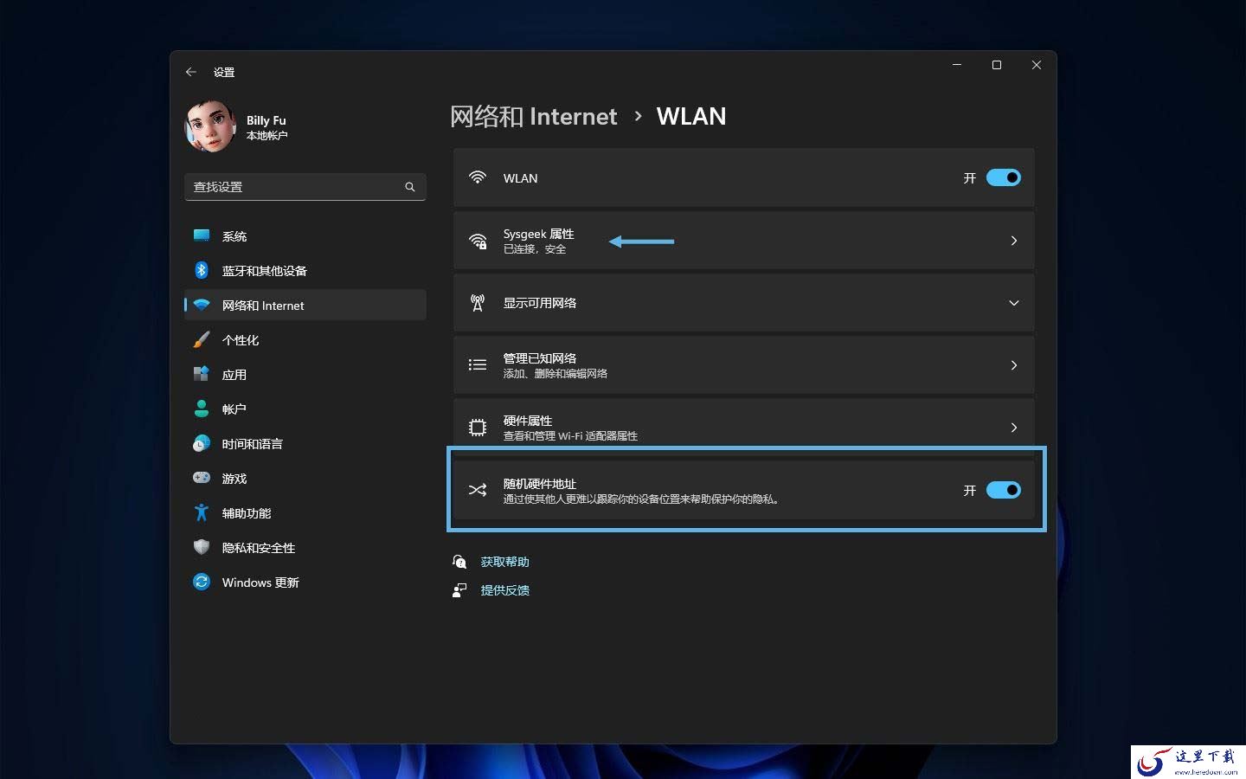This screenshot has height=779, width=1246.
Task: Close the Settings window
Action: point(1037,65)
